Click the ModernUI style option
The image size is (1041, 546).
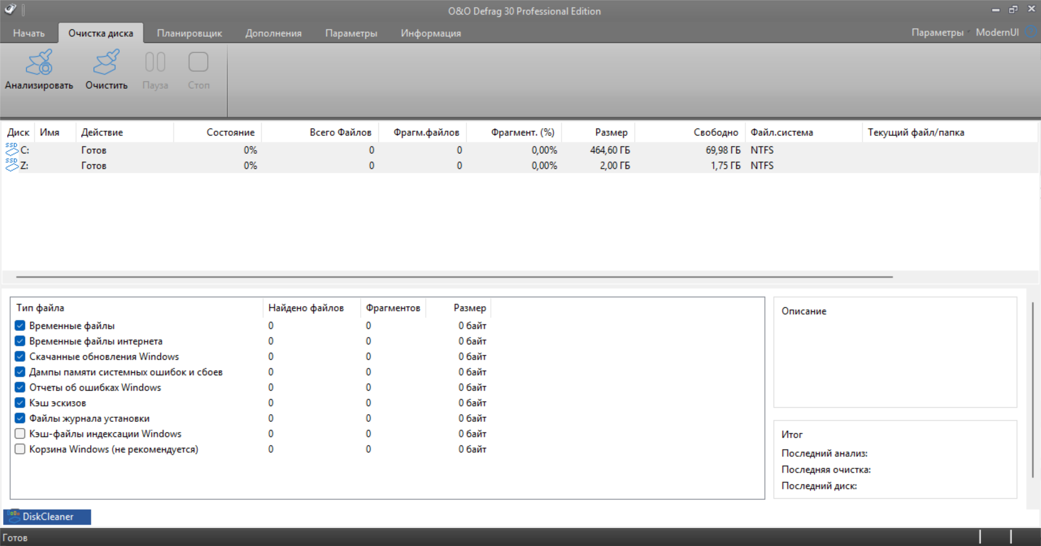(997, 32)
